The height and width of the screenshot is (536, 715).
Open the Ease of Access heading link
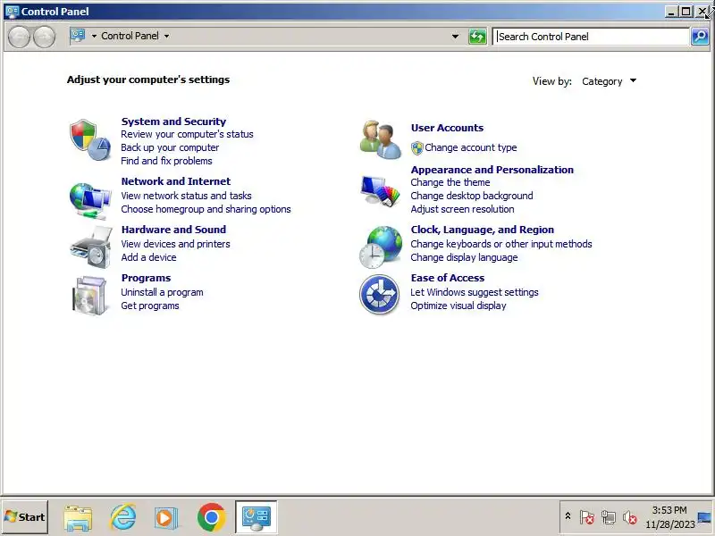click(x=448, y=278)
